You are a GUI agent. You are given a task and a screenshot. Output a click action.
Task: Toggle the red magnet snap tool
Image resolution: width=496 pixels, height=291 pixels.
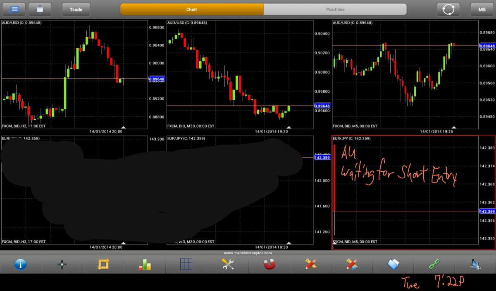(269, 264)
